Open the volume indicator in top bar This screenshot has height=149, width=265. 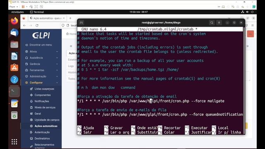[248, 12]
